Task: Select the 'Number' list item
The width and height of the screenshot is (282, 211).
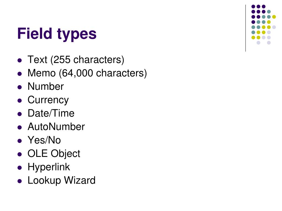Action: [46, 87]
